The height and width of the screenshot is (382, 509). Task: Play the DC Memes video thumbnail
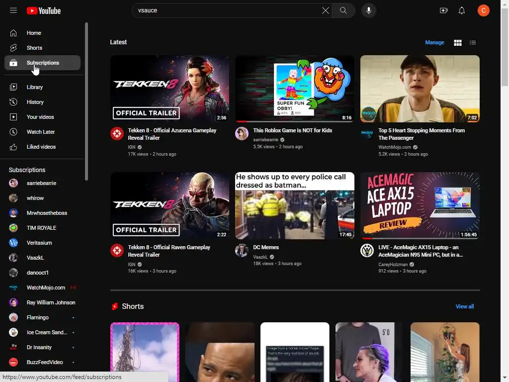[295, 205]
